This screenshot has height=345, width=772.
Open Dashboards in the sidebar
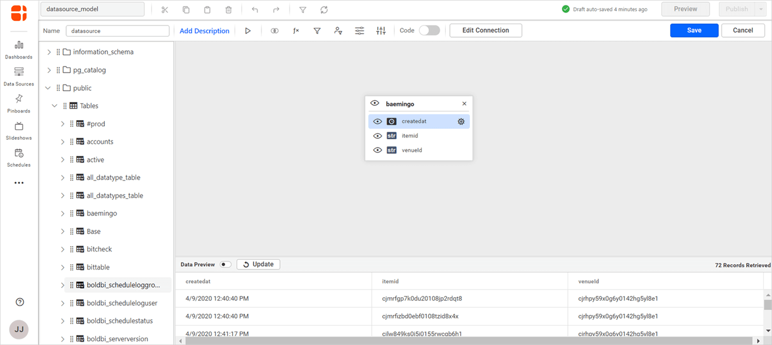pos(19,49)
